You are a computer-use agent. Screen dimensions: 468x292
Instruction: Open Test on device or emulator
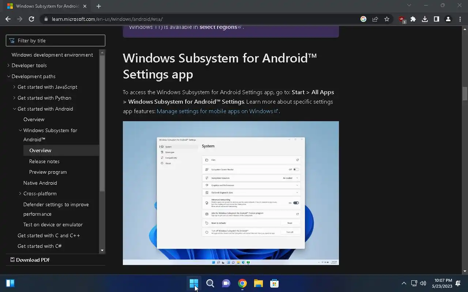coord(53,224)
